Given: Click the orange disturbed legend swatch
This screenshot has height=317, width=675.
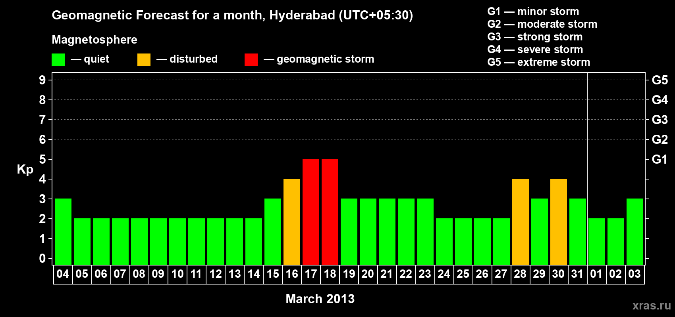Looking at the screenshot, I should point(144,60).
